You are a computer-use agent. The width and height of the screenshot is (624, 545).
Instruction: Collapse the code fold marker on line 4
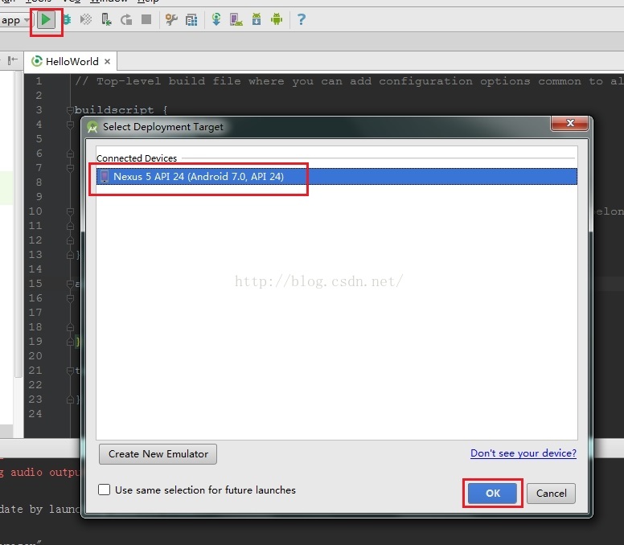tap(70, 125)
